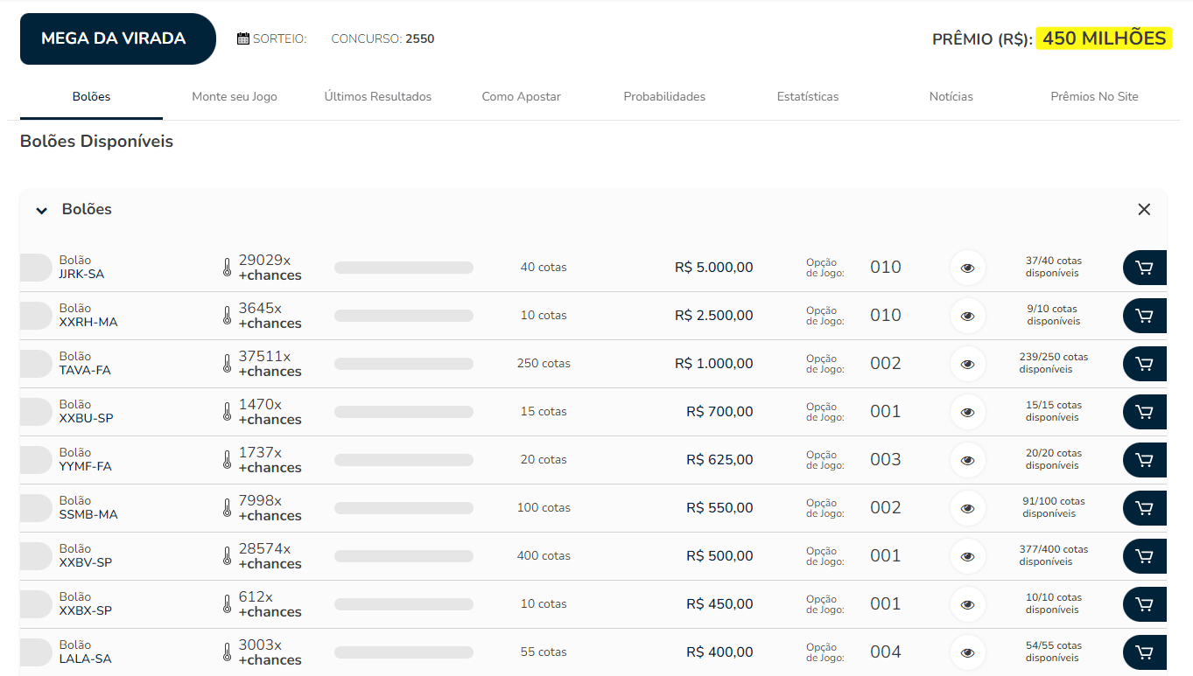The height and width of the screenshot is (676, 1193).
Task: Click the Bolões Disponíveis heading
Action: point(96,142)
